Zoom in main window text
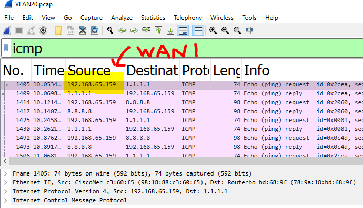Viewport: 363px width, 208px height. coord(213,30)
